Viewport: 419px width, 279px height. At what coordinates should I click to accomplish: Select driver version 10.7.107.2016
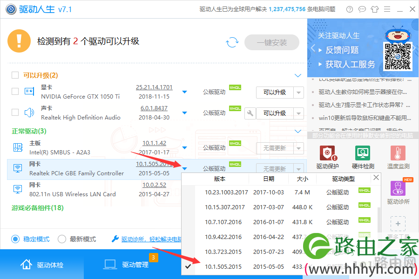coord(223,222)
